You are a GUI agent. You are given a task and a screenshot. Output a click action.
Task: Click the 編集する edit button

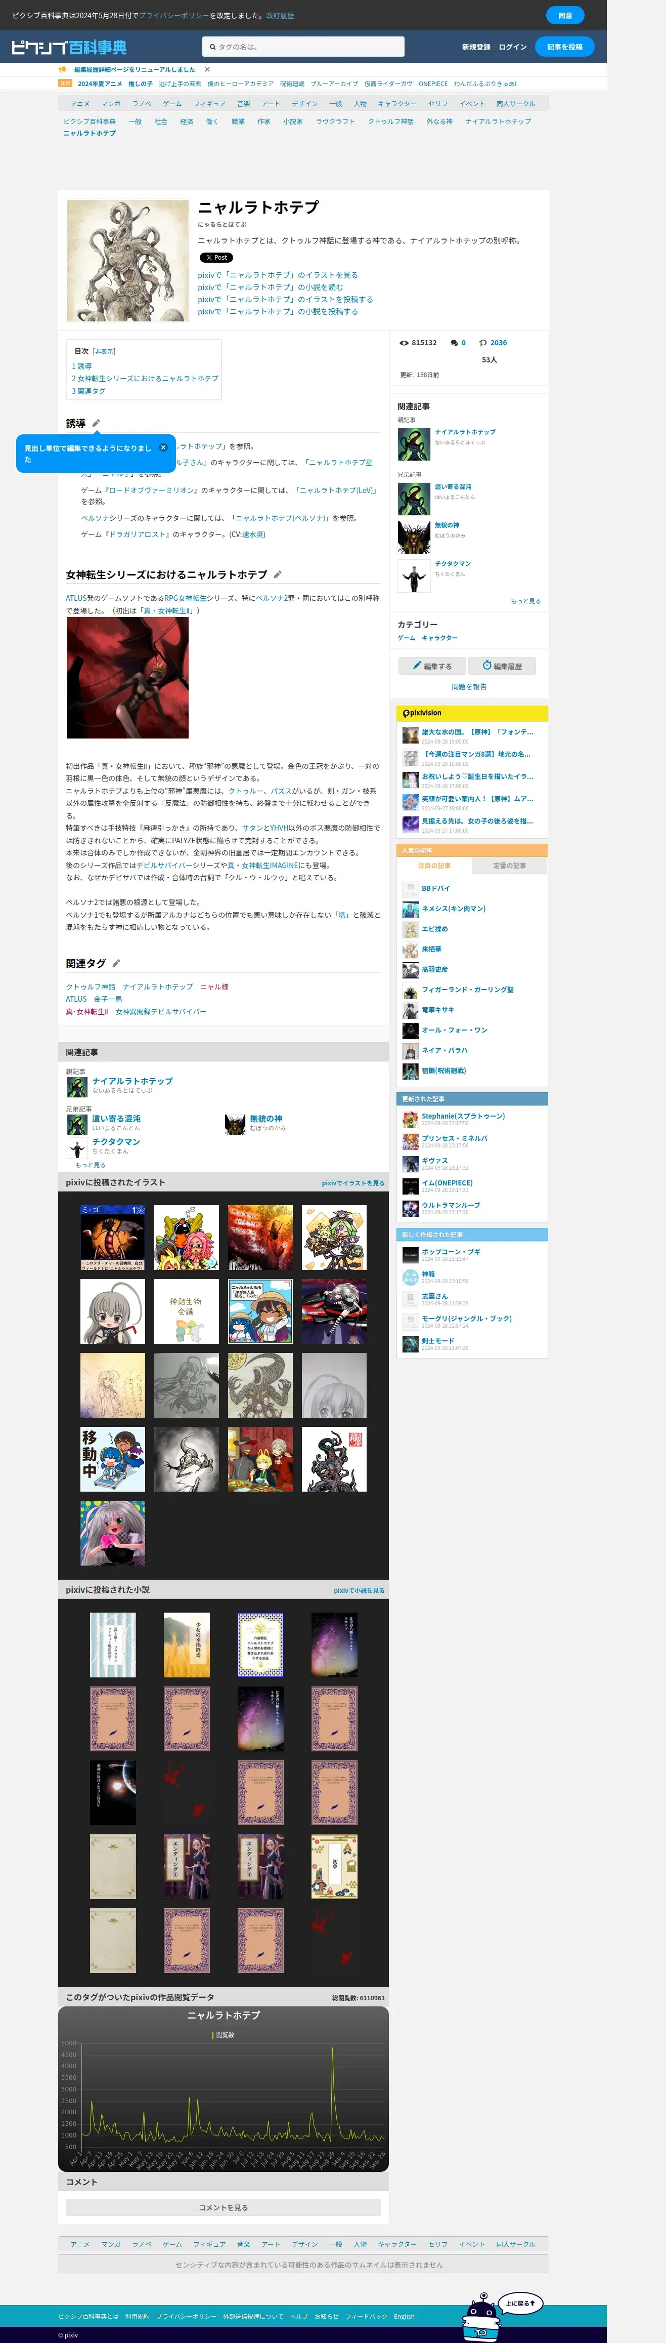coord(432,666)
